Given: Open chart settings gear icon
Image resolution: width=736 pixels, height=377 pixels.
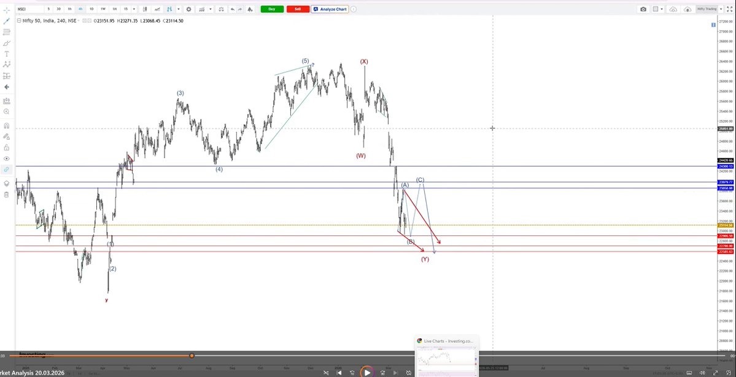Looking at the screenshot, I should coord(188,9).
